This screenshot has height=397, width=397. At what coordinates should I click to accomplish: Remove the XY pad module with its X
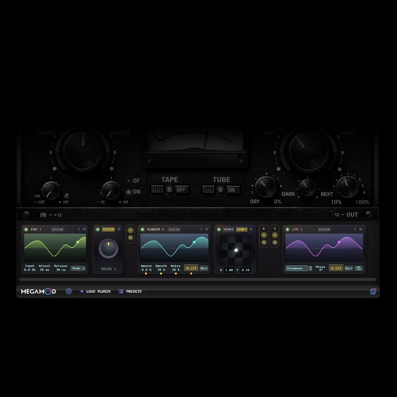pyautogui.click(x=251, y=229)
